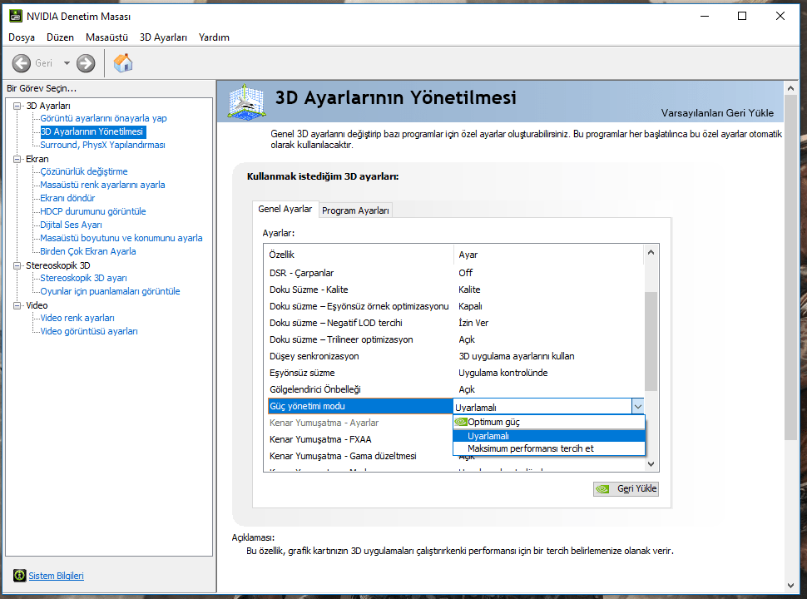Switch to Program Ayarları tab
Image resolution: width=807 pixels, height=599 pixels.
pos(355,210)
